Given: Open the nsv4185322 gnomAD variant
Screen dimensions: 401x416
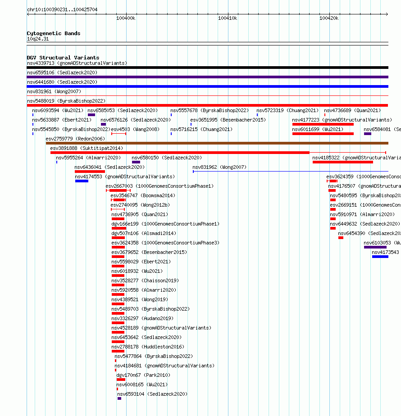Looking at the screenshot, I should (x=356, y=158).
